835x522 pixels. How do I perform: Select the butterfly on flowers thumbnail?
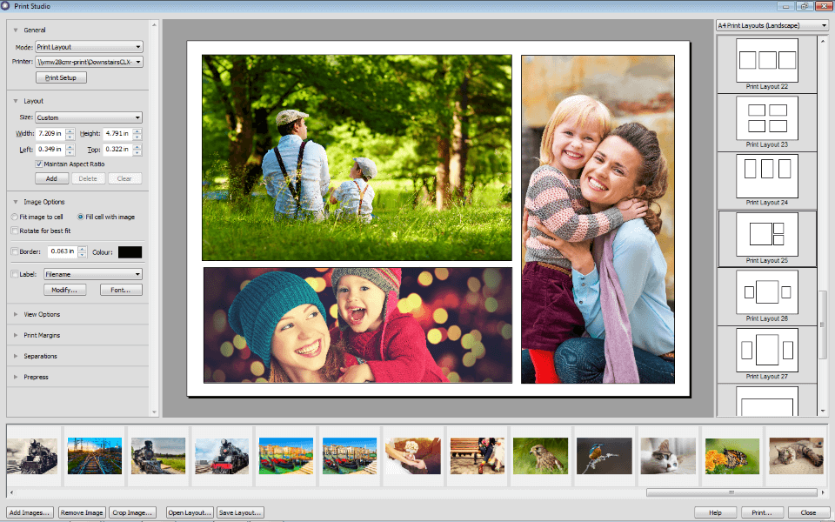pyautogui.click(x=731, y=456)
